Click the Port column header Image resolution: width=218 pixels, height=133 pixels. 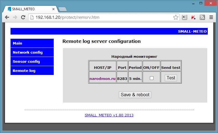coord(122,68)
